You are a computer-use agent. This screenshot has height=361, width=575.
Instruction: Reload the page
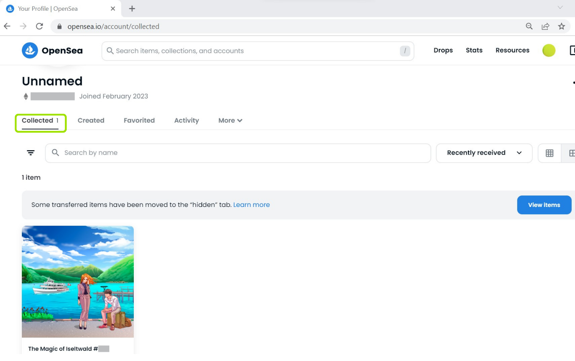tap(39, 26)
